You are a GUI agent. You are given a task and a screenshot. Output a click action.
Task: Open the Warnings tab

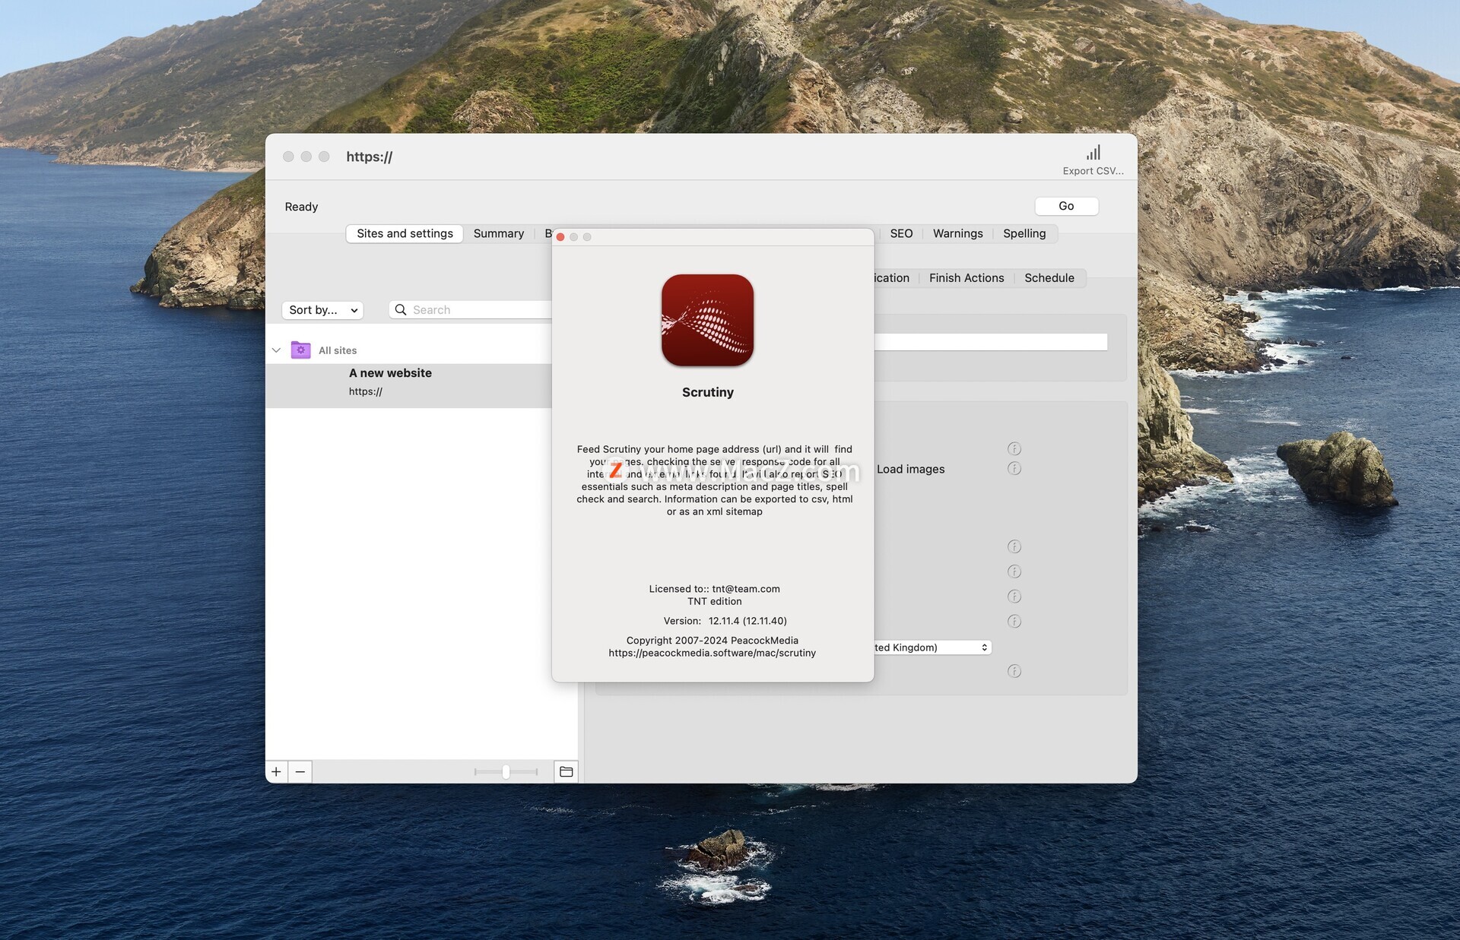957,233
